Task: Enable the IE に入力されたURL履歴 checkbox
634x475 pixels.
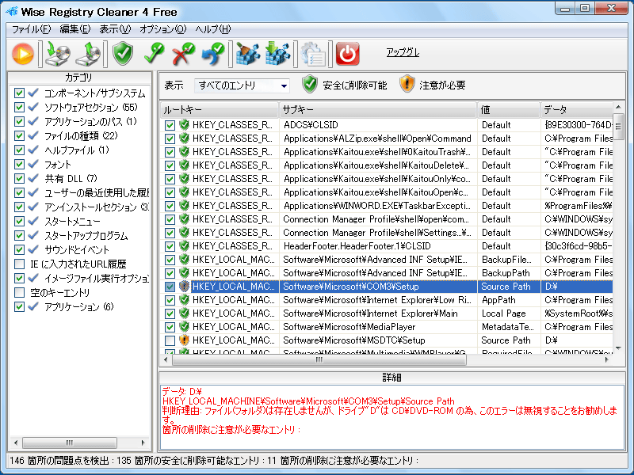Action: click(19, 264)
